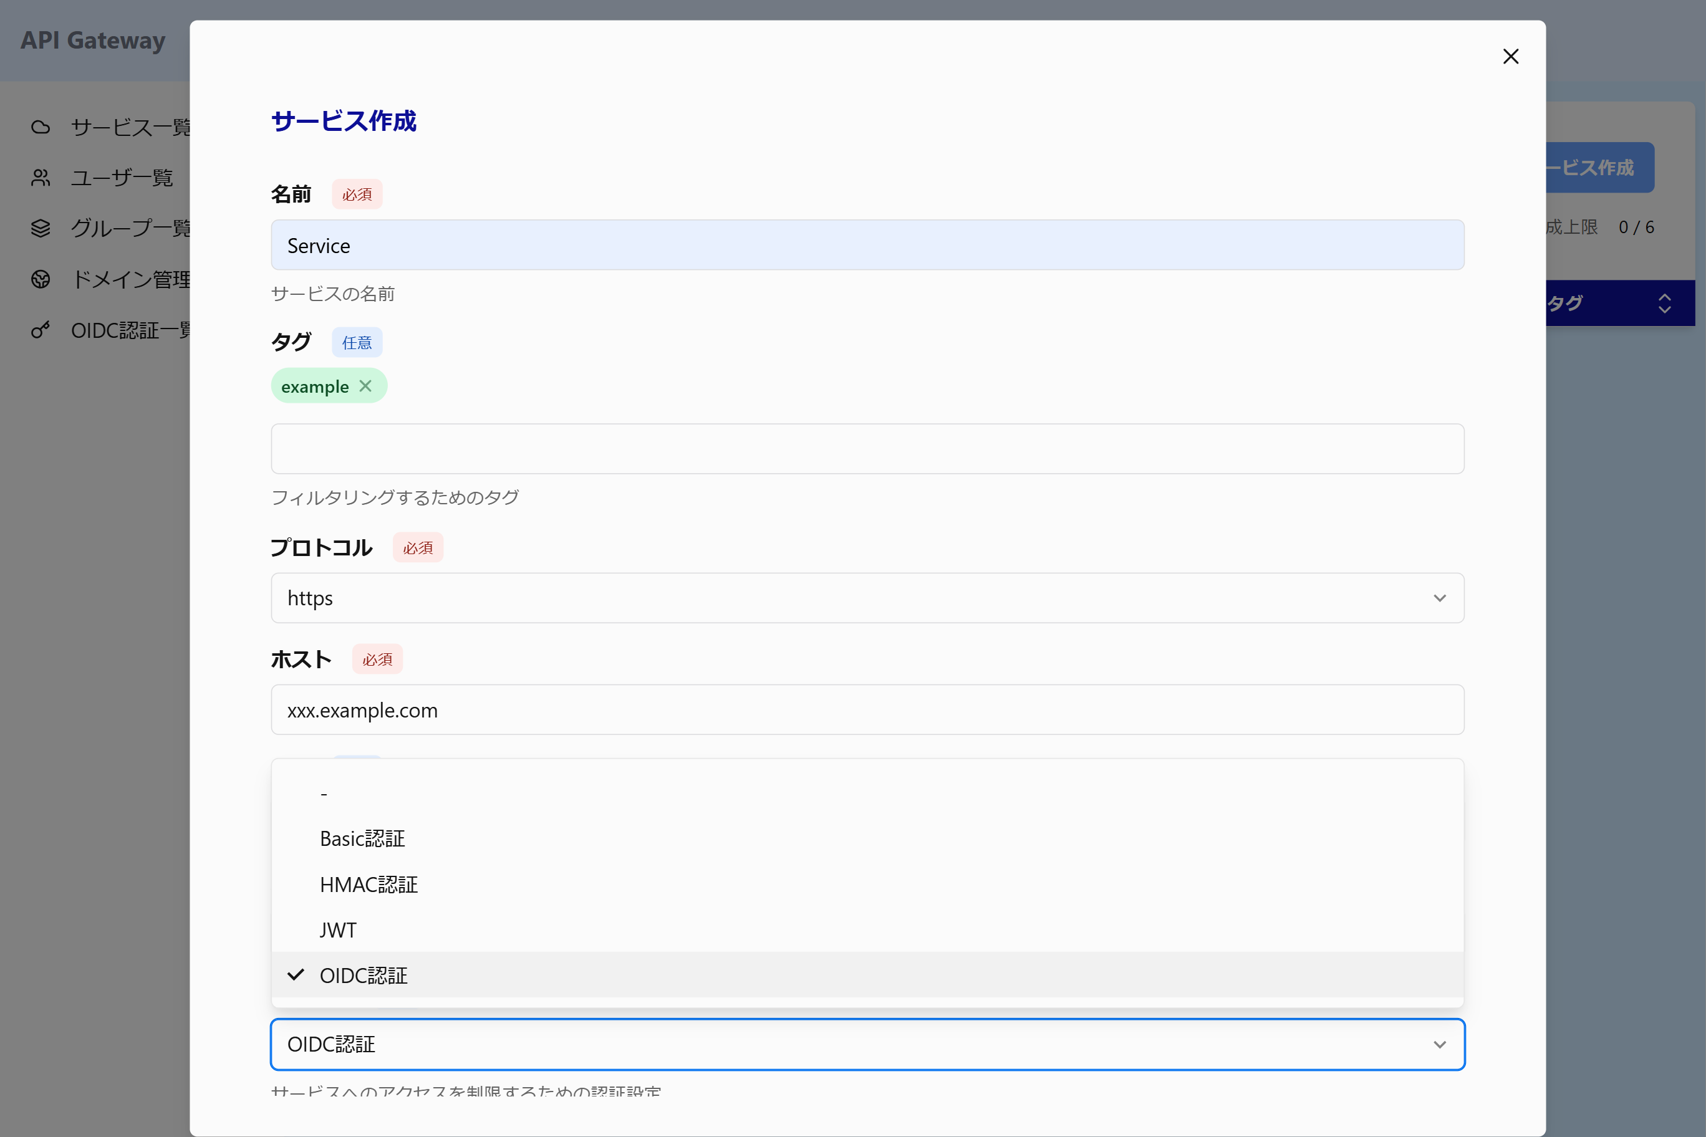Open サービス一覧 cloud icon in sidebar
Viewport: 1706px width, 1137px height.
41,128
